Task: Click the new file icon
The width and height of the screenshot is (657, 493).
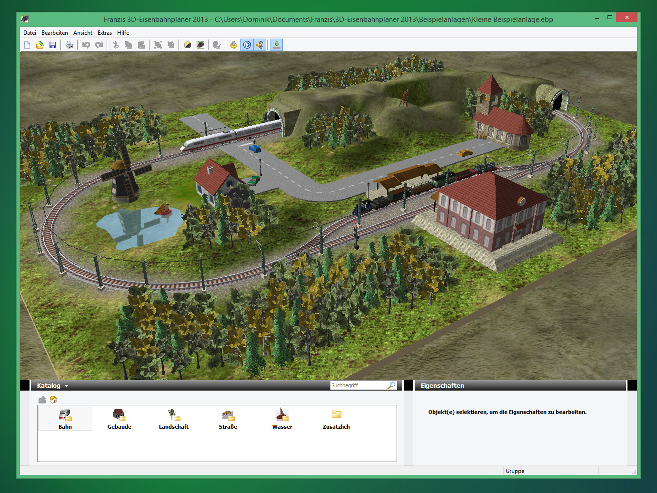Action: [x=27, y=45]
